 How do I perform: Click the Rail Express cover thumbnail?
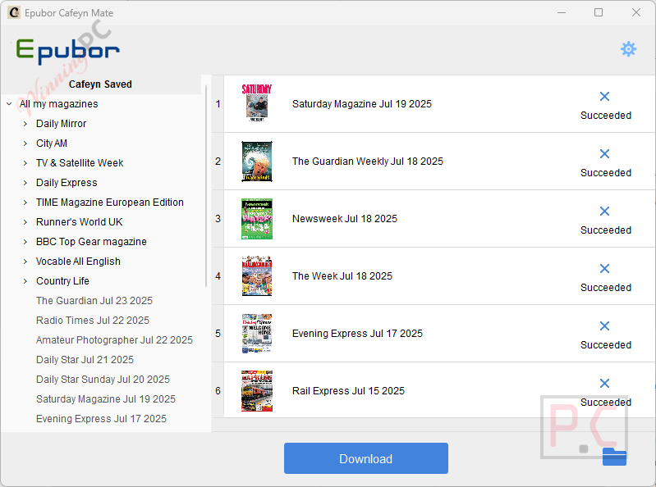[257, 391]
